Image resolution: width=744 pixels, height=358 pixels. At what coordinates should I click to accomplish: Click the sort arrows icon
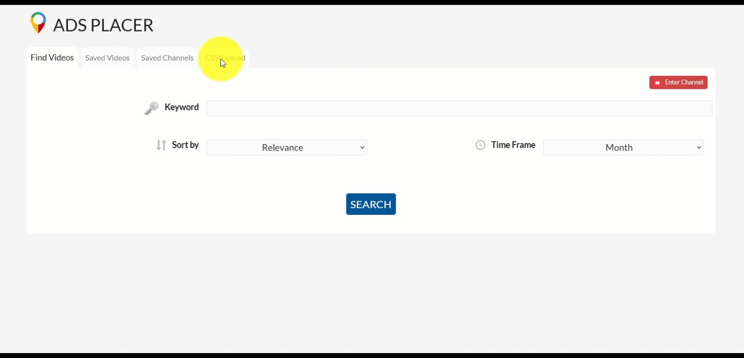pos(161,145)
